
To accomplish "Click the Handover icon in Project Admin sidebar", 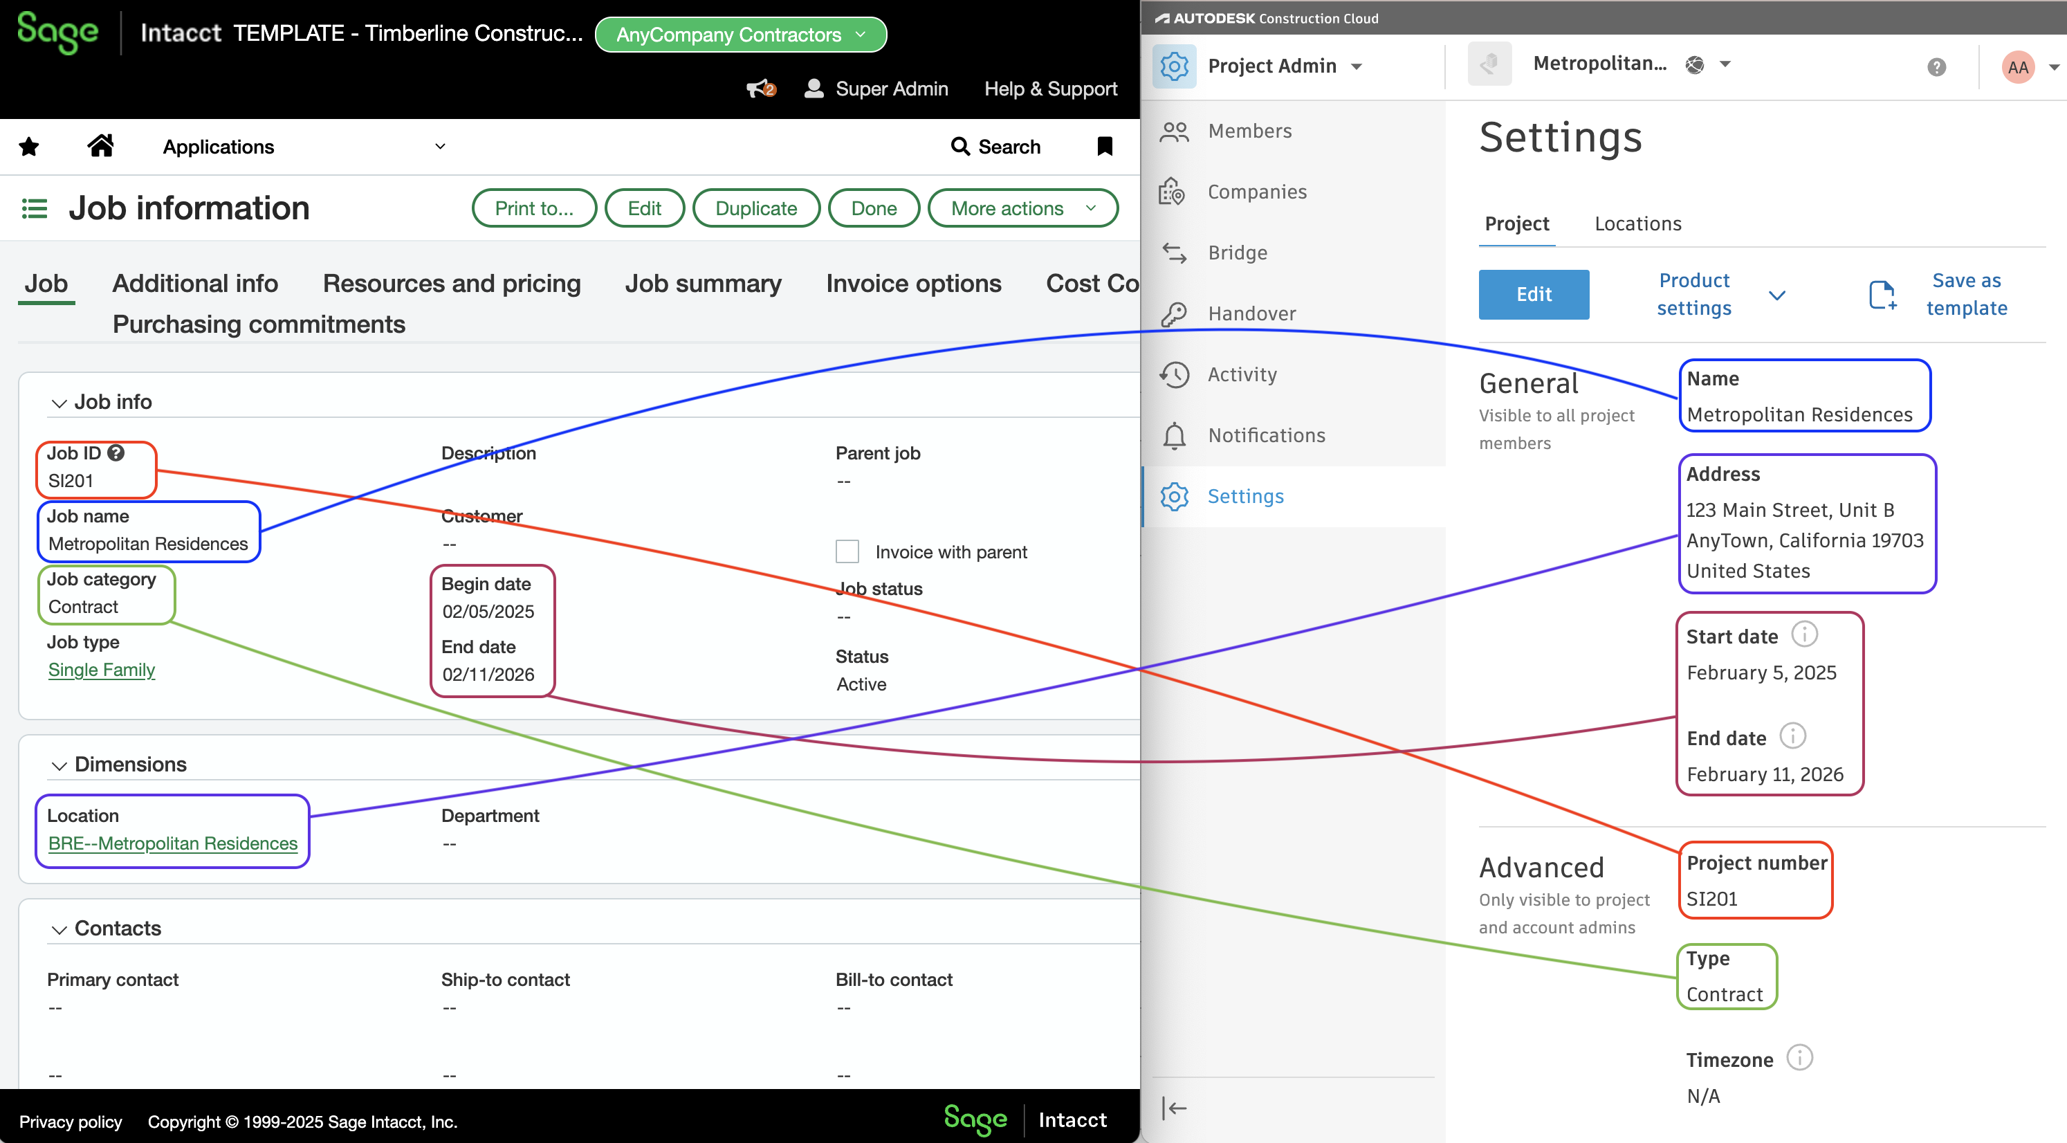I will click(1175, 314).
